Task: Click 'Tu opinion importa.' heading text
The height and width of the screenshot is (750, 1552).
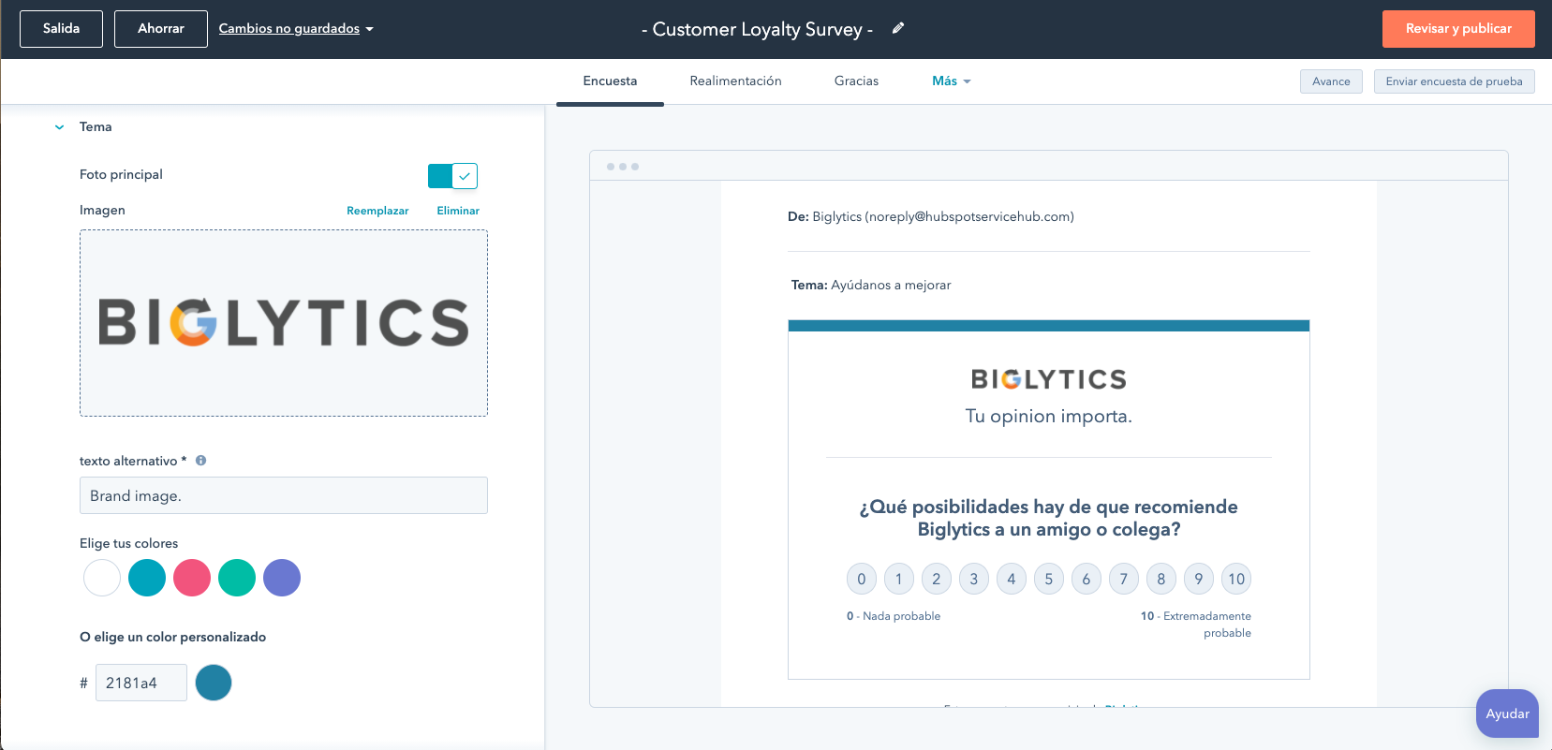Action: pos(1049,417)
